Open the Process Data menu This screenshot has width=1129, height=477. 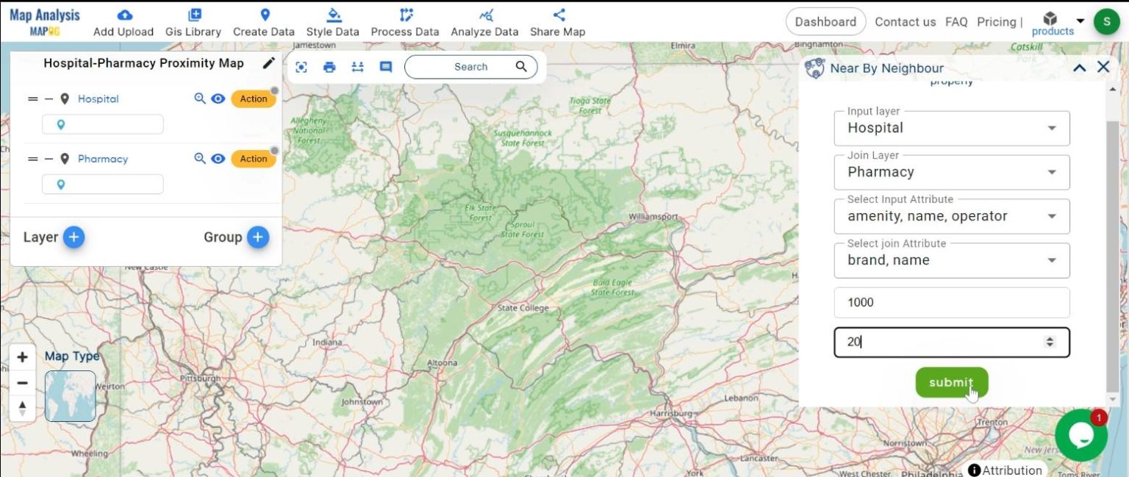tap(405, 23)
